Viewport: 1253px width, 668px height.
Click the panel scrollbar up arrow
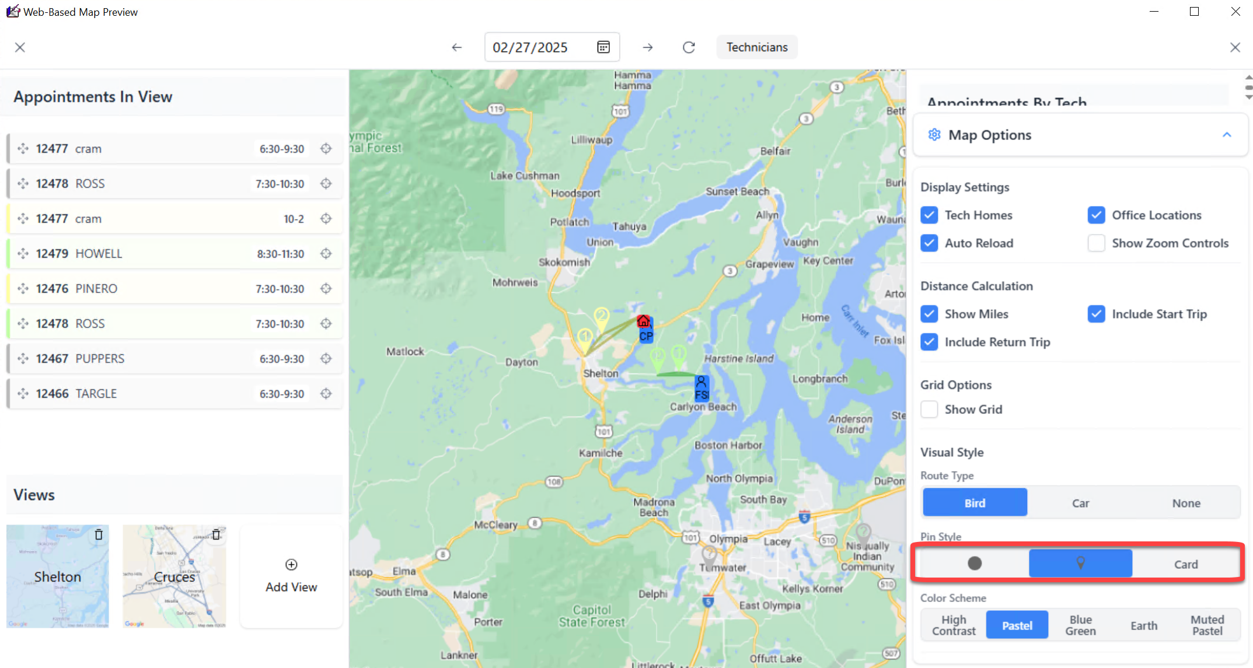(x=1248, y=77)
